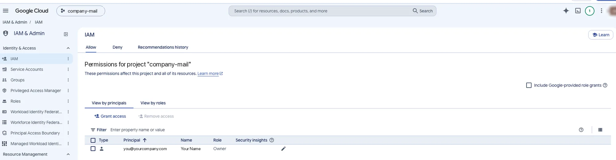
Task: Click the Search button in top bar
Action: tap(423, 11)
